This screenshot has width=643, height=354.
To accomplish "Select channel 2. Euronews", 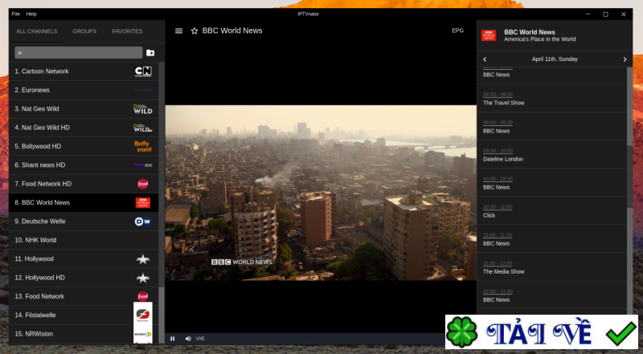I will click(x=84, y=90).
